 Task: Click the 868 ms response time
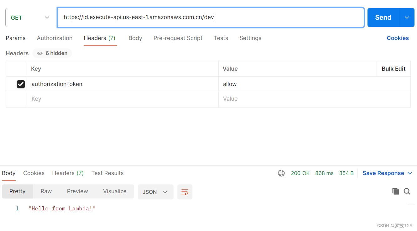pos(324,173)
